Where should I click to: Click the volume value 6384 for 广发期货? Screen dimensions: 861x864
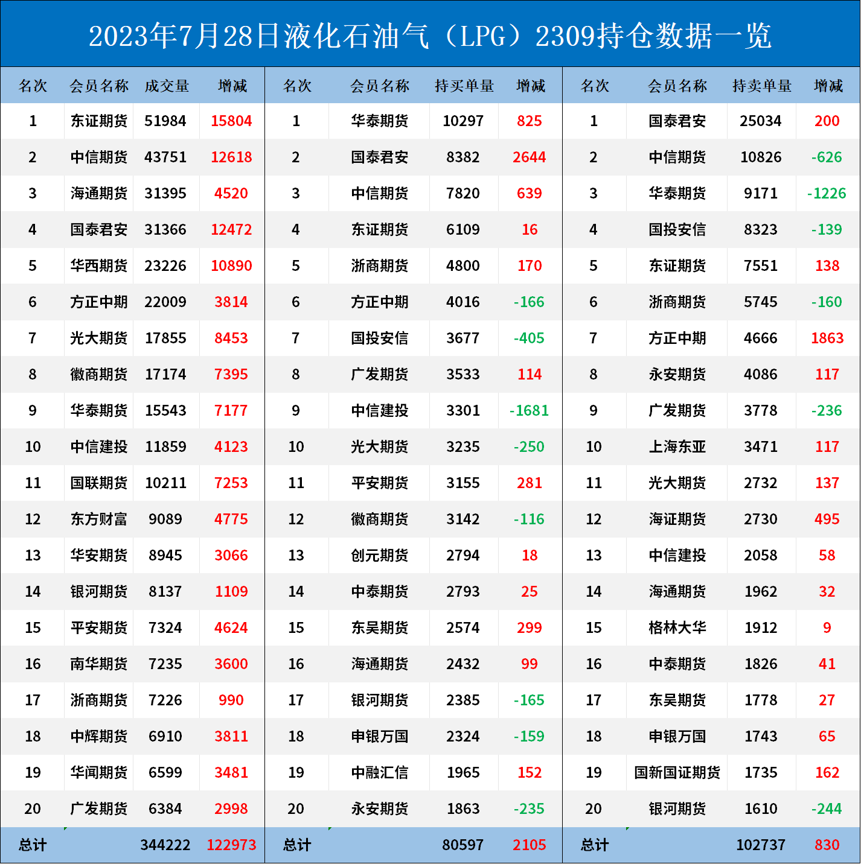[x=165, y=809]
